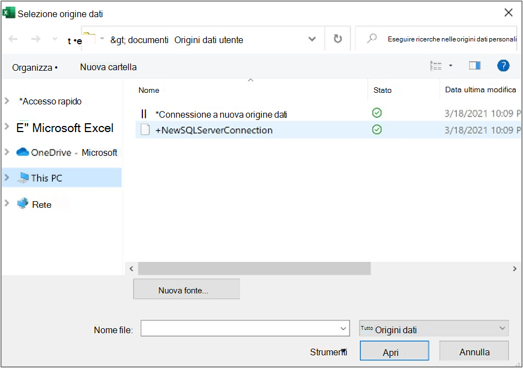Viewport: 523px width, 368px height.
Task: Focus the Nome file input field
Action: click(x=245, y=328)
